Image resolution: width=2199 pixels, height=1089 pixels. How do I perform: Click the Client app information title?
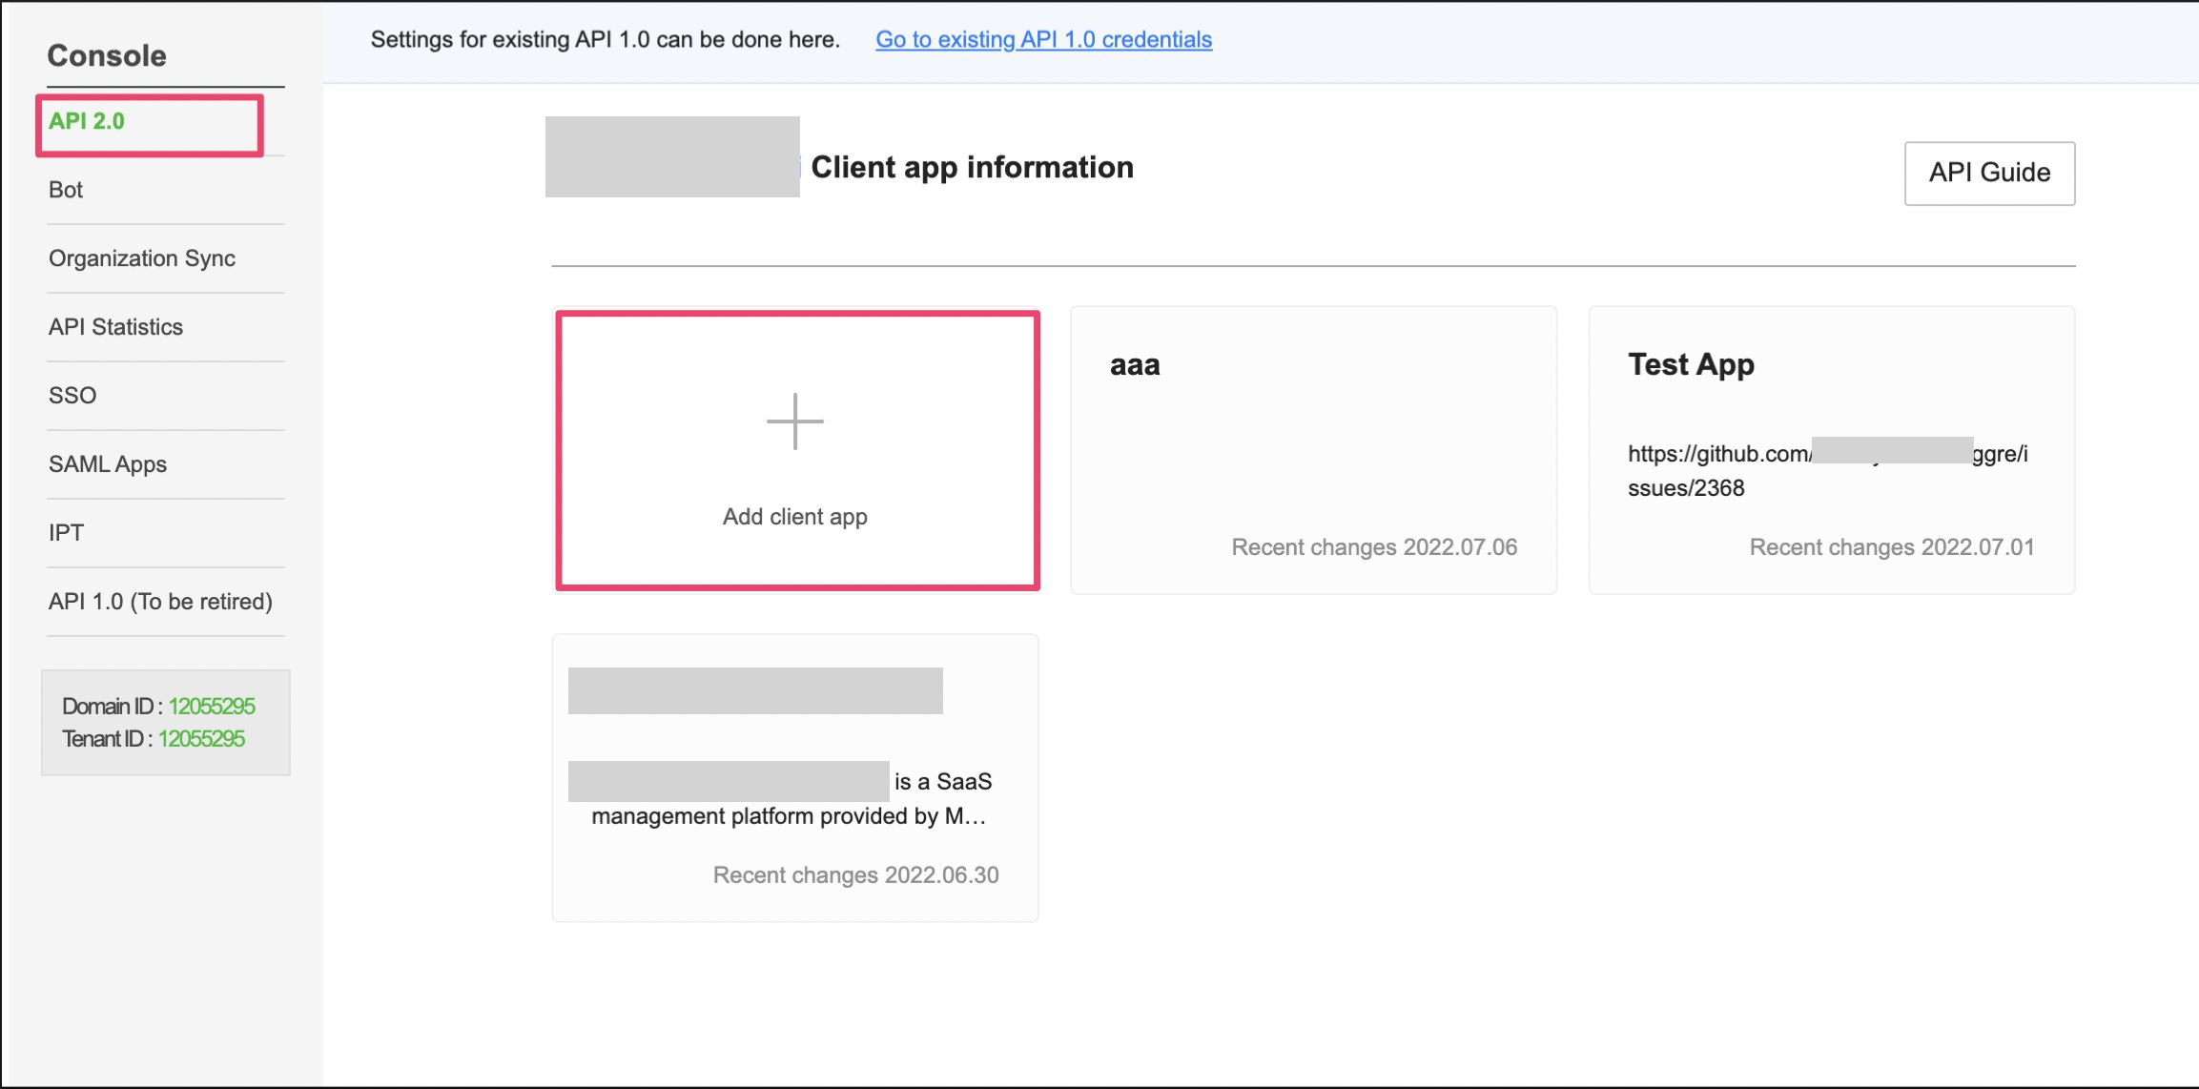click(x=972, y=168)
